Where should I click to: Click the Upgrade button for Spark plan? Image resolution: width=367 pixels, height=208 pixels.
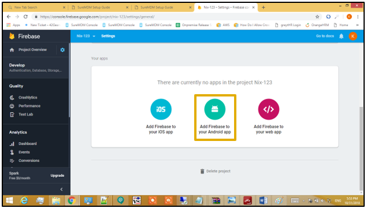coord(57,176)
